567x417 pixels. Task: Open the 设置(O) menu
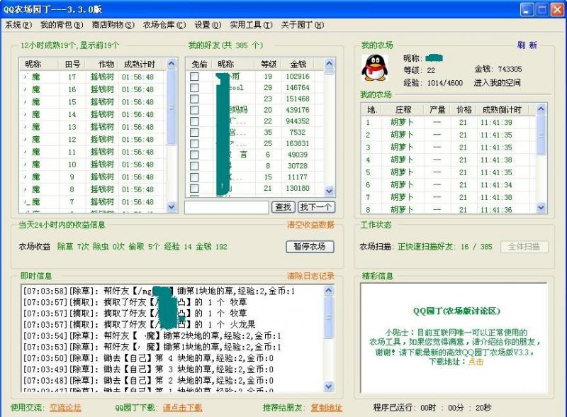click(x=208, y=25)
